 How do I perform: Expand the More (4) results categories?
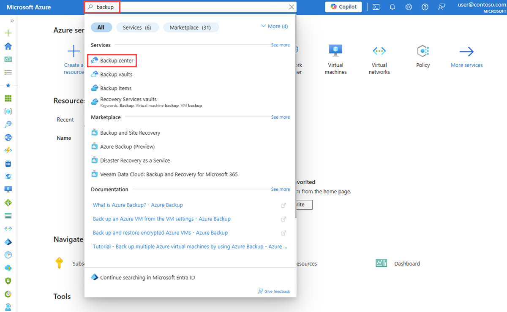(x=274, y=26)
